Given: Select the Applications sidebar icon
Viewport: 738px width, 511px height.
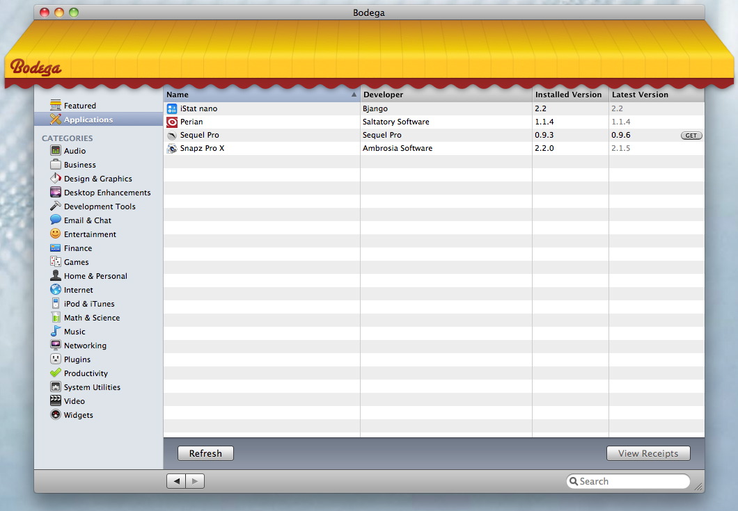Looking at the screenshot, I should point(56,120).
